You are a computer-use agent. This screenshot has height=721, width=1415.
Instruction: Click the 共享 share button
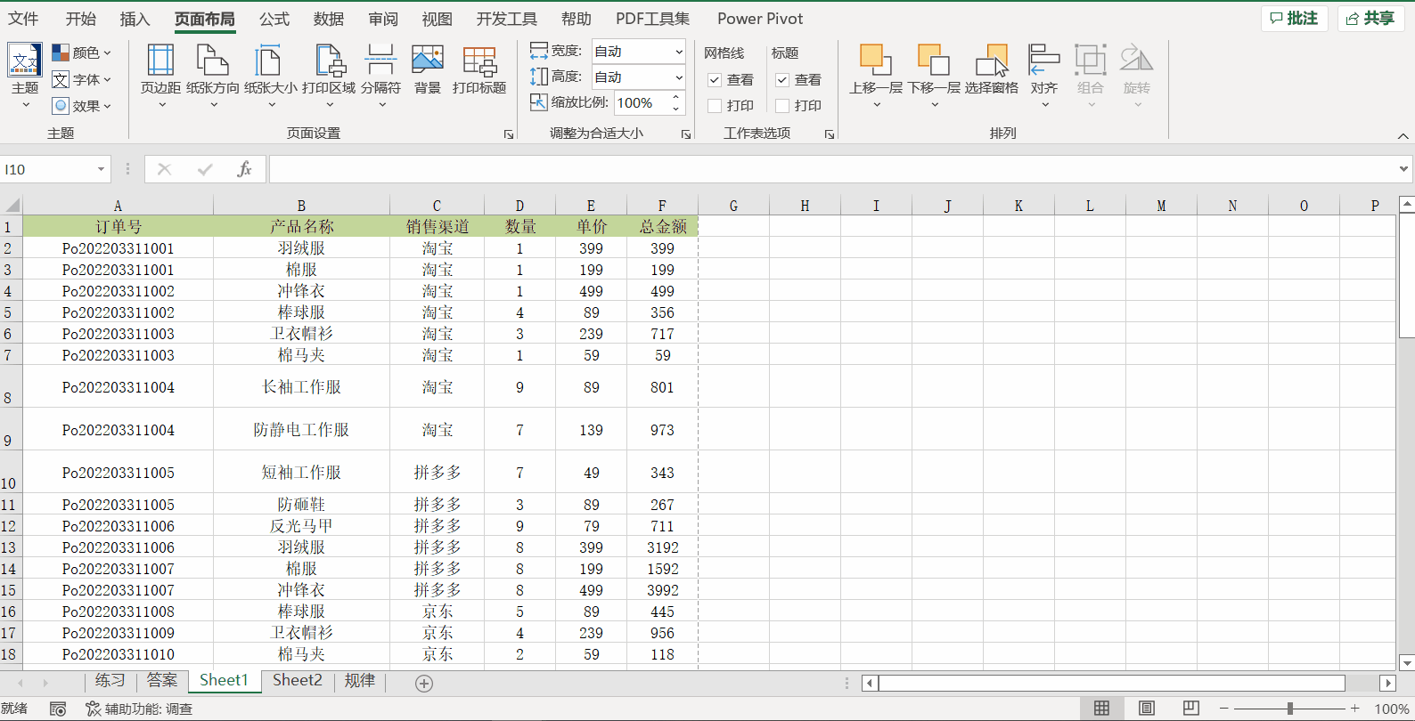tap(1370, 19)
